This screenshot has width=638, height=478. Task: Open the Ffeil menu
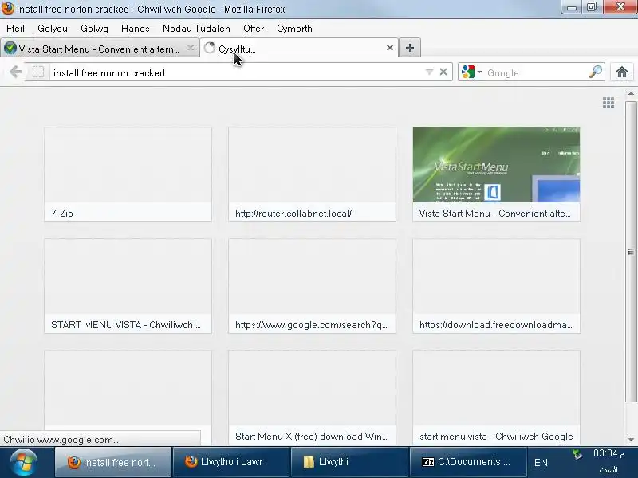coord(15,29)
